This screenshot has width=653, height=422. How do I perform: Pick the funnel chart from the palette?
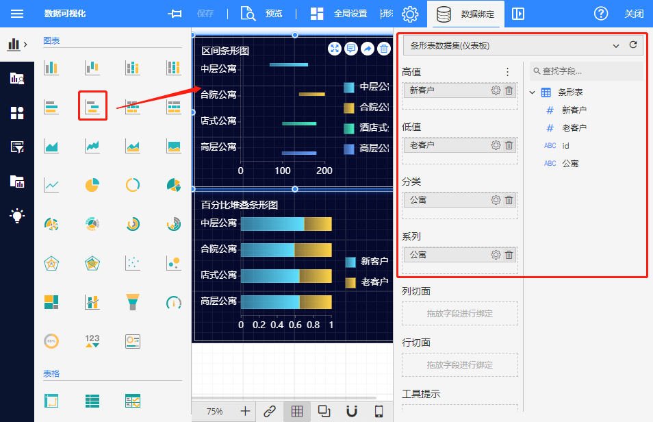tap(133, 301)
